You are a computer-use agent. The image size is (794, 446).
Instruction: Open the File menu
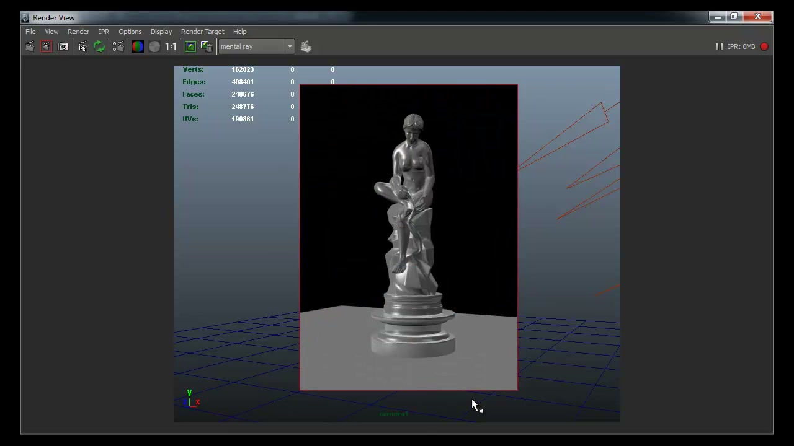[30, 32]
